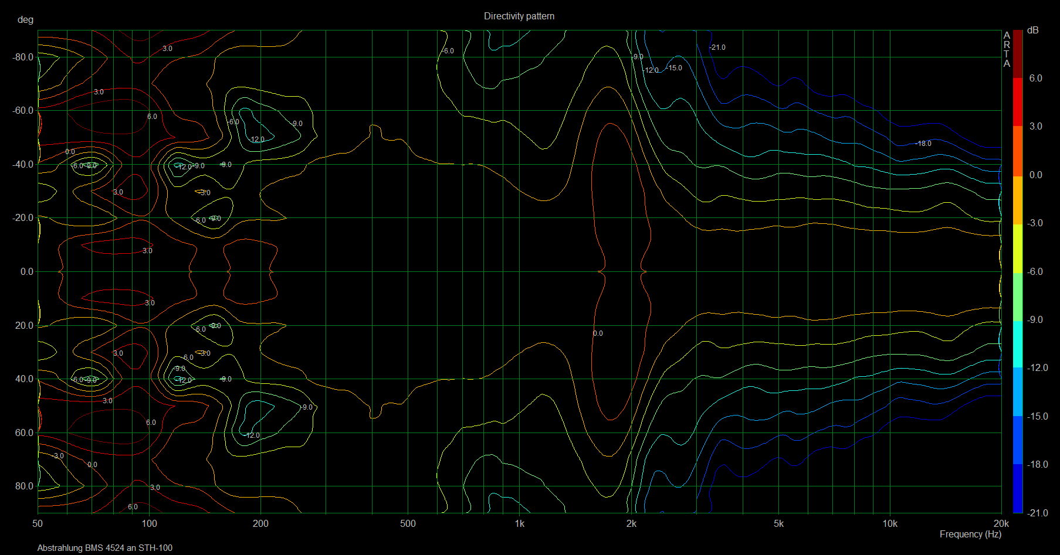The width and height of the screenshot is (1060, 555).
Task: Click the "deg" axis unit label
Action: point(26,20)
